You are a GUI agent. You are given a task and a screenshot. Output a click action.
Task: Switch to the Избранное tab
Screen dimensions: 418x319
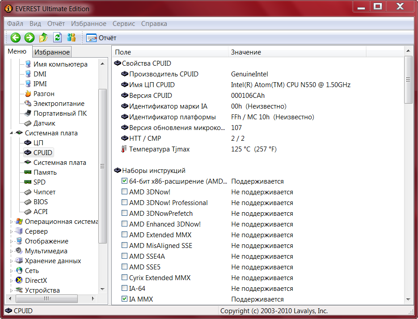[x=52, y=52]
